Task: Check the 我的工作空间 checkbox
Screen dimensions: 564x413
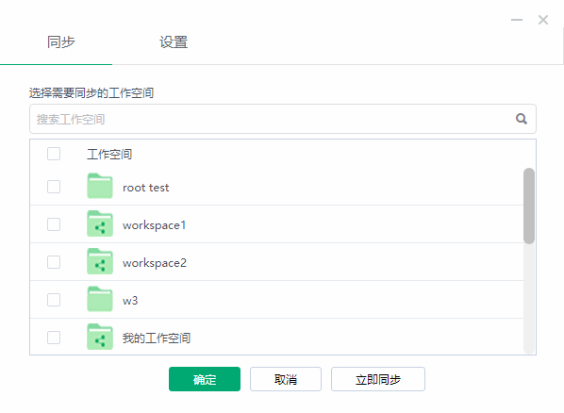Action: click(54, 338)
